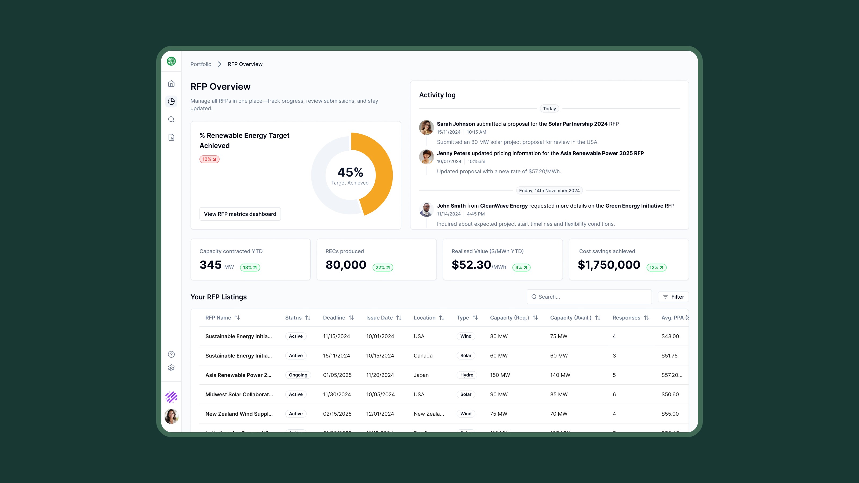Screen dimensions: 859x483
Task: Sort table by RFP Name
Action: tap(237, 318)
